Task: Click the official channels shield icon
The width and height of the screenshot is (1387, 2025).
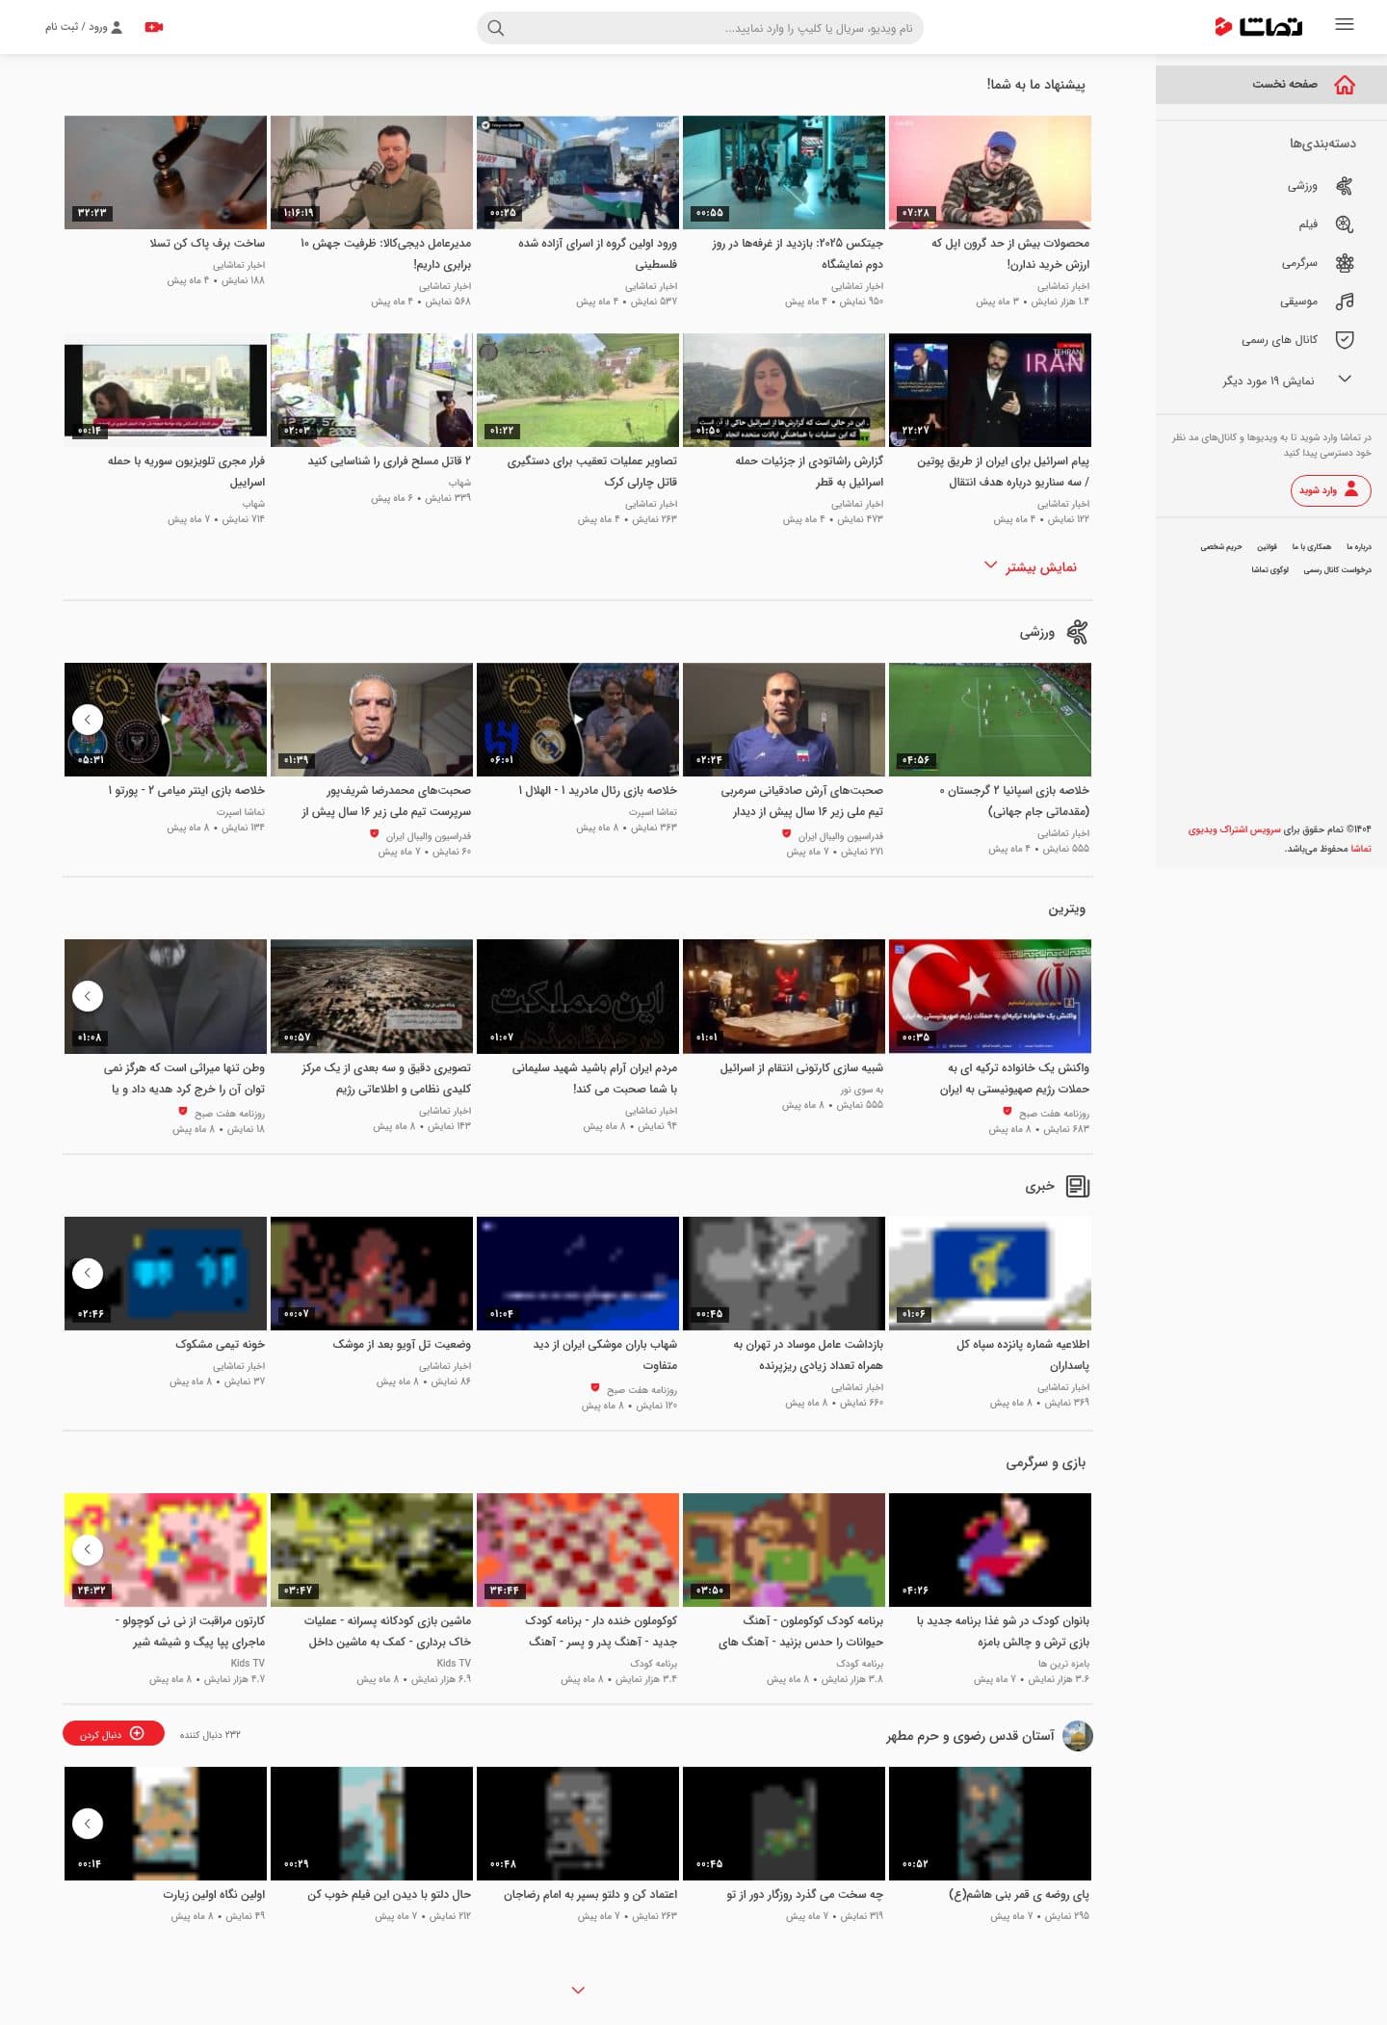Action: coord(1345,340)
